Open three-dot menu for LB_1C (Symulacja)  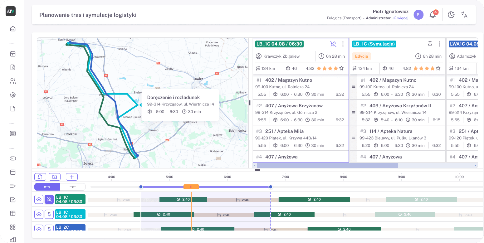click(440, 44)
